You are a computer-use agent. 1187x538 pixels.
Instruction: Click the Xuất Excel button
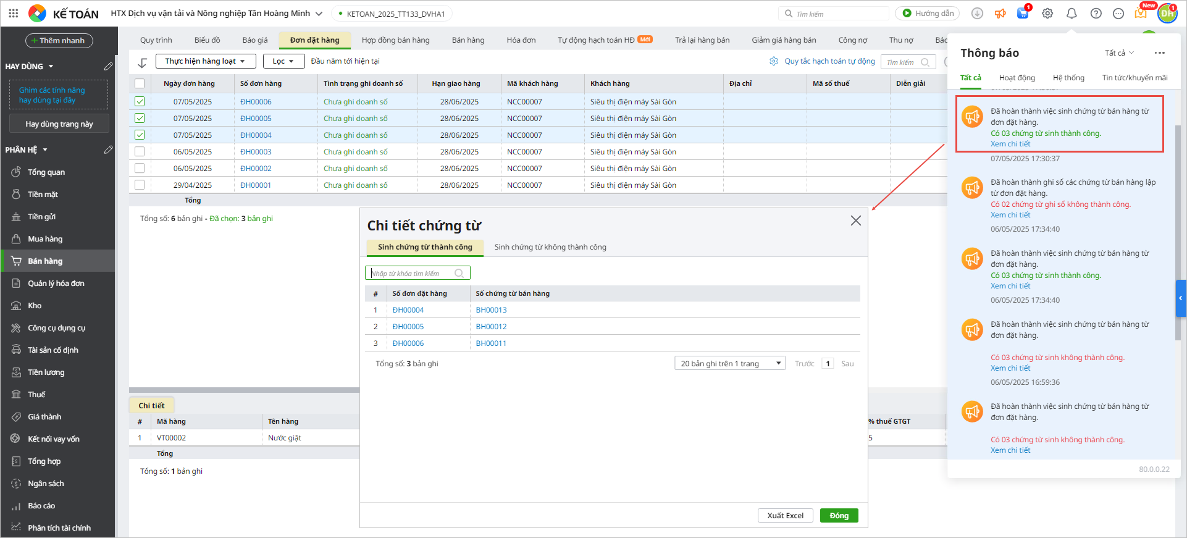[x=785, y=516]
